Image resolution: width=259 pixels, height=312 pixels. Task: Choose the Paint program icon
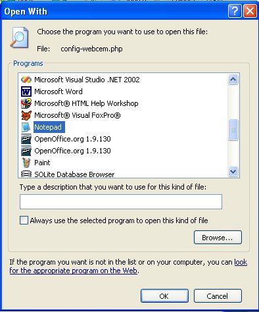pyautogui.click(x=26, y=163)
